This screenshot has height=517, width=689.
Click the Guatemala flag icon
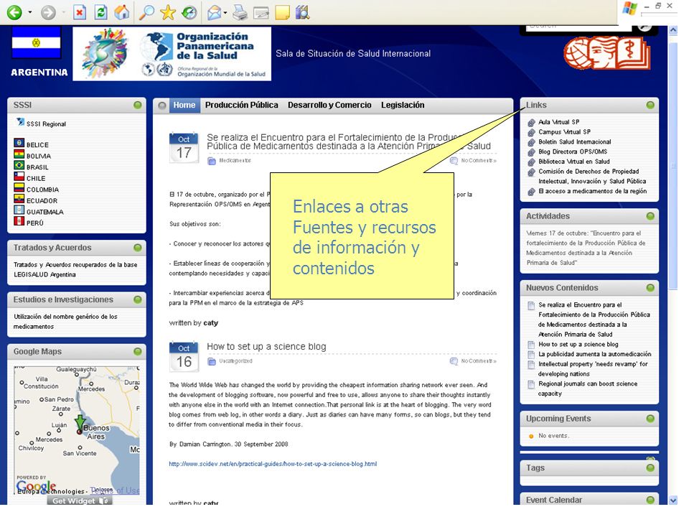19,210
